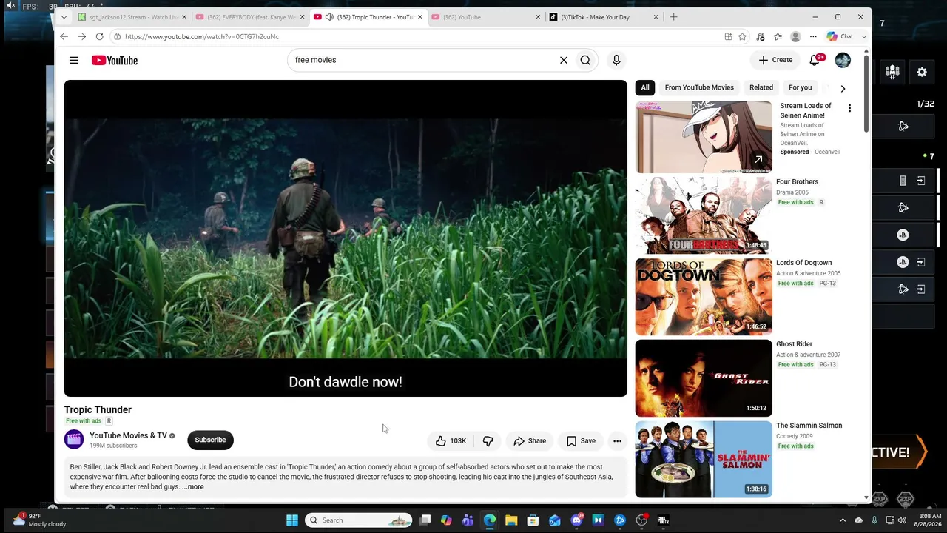
Task: Open the YouTube Movies & TV channel avatar
Action: coord(74,440)
